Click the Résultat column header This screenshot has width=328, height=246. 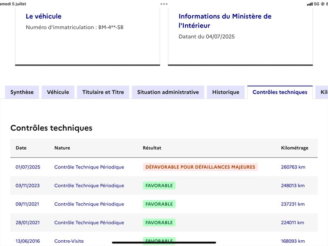pyautogui.click(x=152, y=148)
